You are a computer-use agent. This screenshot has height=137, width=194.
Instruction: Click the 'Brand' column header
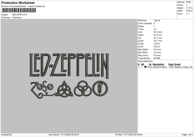click(x=178, y=64)
